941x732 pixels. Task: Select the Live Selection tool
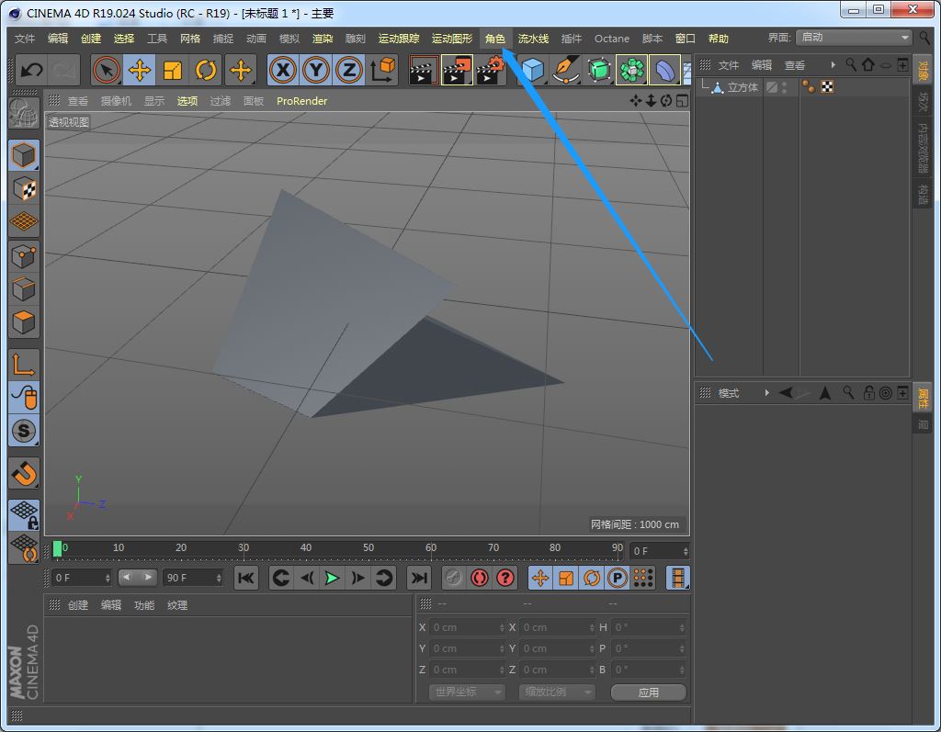(107, 70)
